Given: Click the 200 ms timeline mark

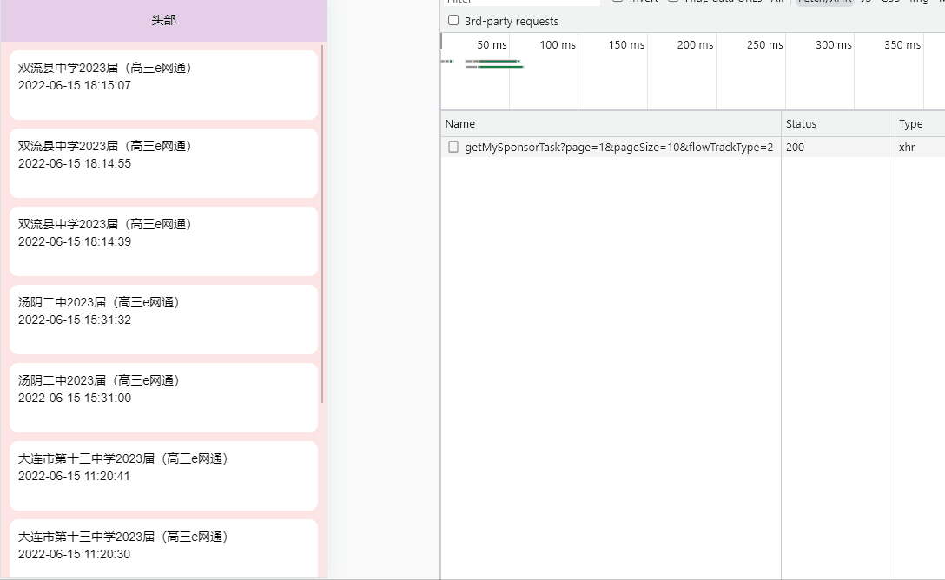Looking at the screenshot, I should [x=695, y=44].
